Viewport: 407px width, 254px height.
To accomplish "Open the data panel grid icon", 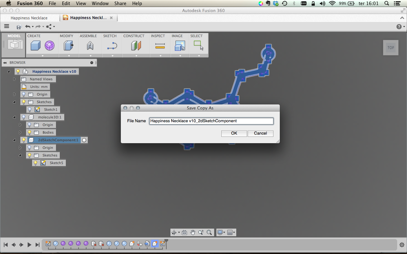I will [x=7, y=27].
